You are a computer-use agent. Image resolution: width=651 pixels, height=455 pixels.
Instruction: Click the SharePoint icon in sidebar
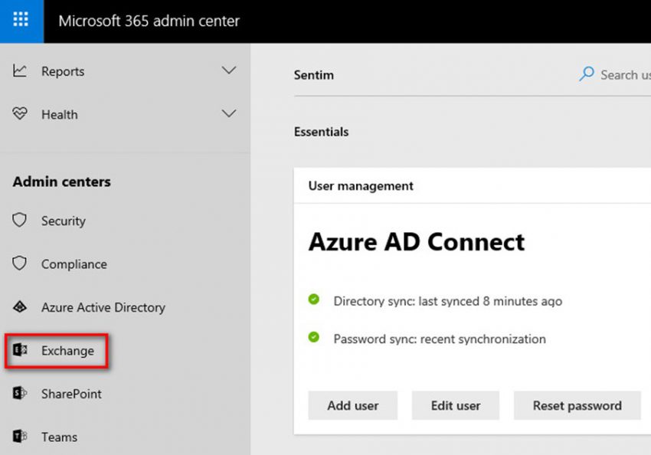(x=20, y=394)
